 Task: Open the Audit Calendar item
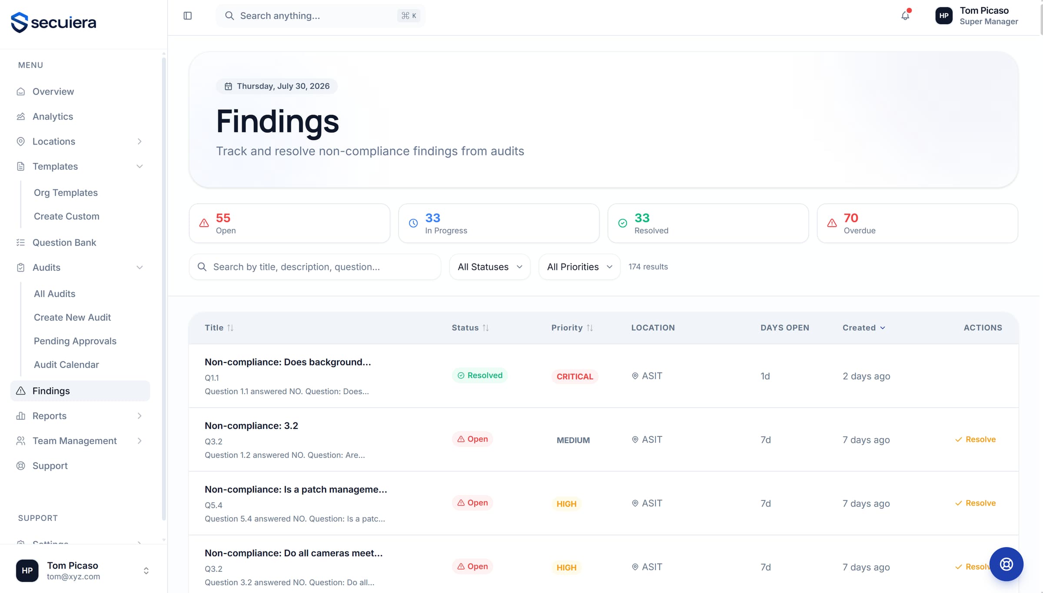point(66,365)
